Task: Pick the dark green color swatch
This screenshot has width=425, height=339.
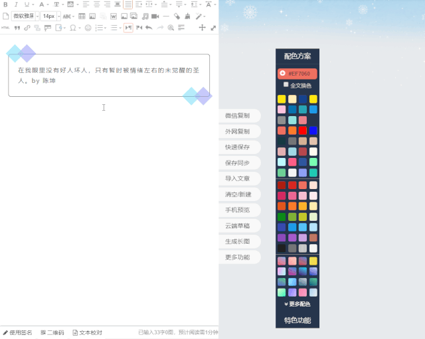Action: coord(282,217)
